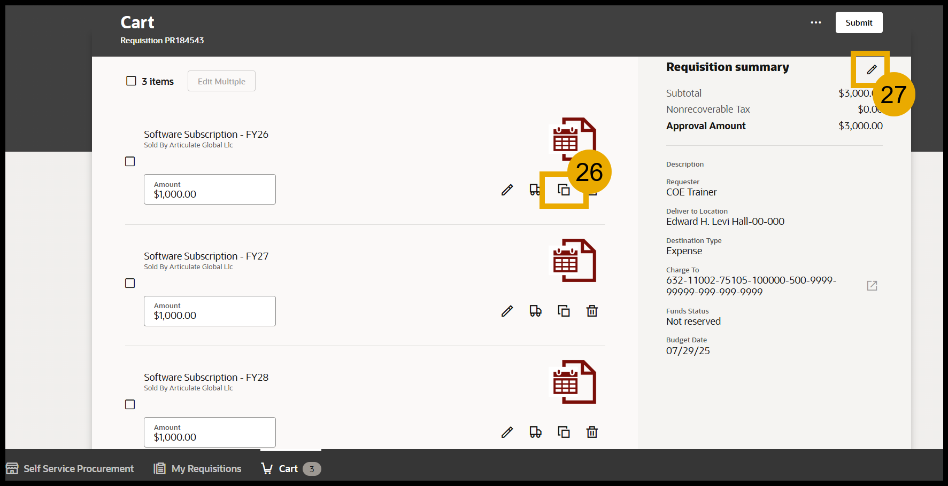Screen dimensions: 948x486
Task: Click the Approval Amount label
Action: point(706,126)
